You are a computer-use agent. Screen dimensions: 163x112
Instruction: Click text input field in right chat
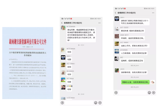[132, 93]
